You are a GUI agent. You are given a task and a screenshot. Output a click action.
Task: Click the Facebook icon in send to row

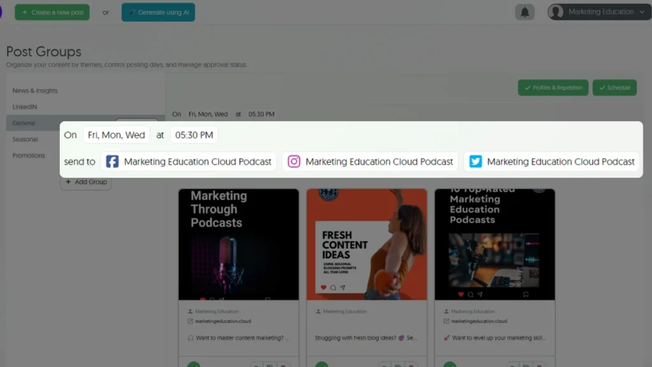(x=112, y=162)
